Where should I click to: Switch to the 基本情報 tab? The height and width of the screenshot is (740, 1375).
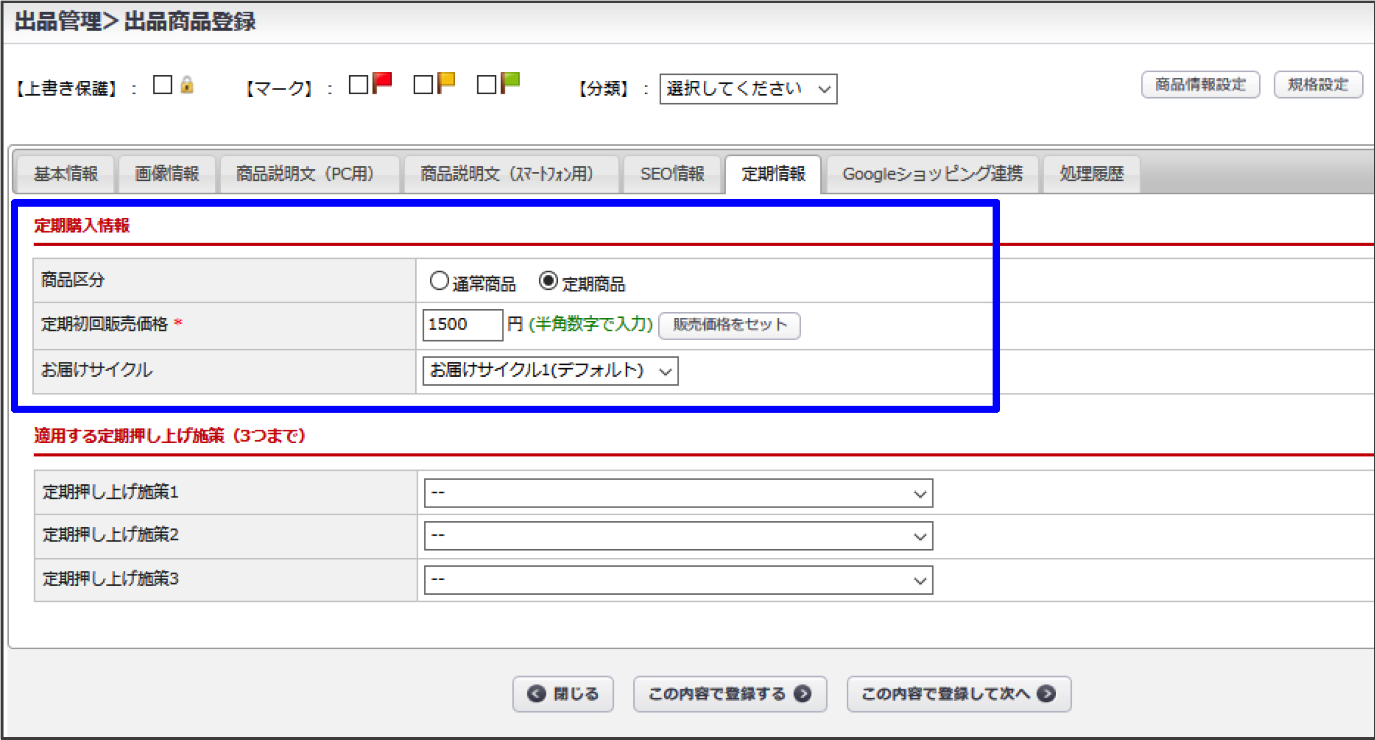point(66,174)
